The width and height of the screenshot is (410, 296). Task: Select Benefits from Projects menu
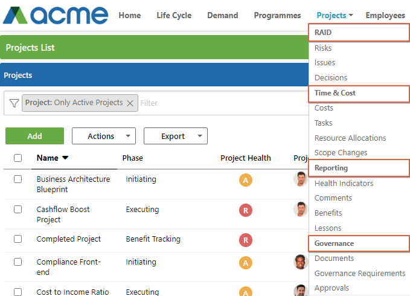(x=328, y=213)
